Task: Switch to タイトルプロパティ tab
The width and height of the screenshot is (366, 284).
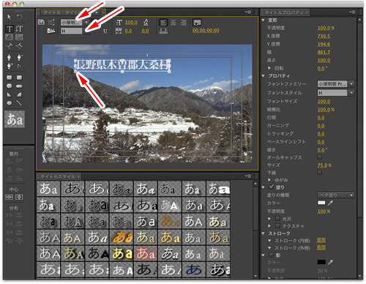Action: tap(283, 12)
